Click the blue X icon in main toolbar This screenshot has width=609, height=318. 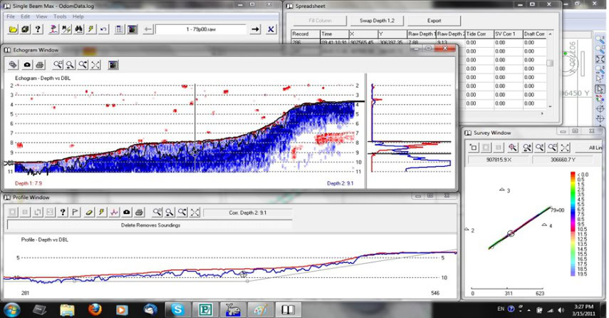(271, 29)
